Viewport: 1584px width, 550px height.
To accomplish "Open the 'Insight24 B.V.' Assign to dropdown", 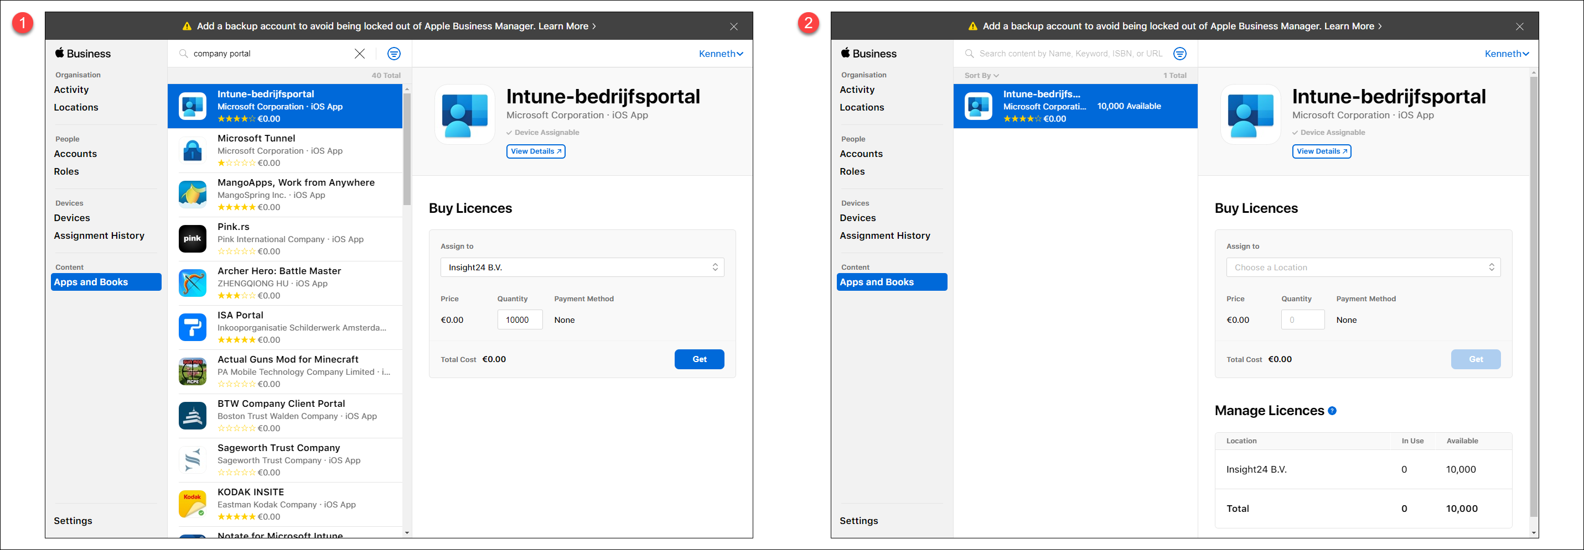I will [582, 268].
